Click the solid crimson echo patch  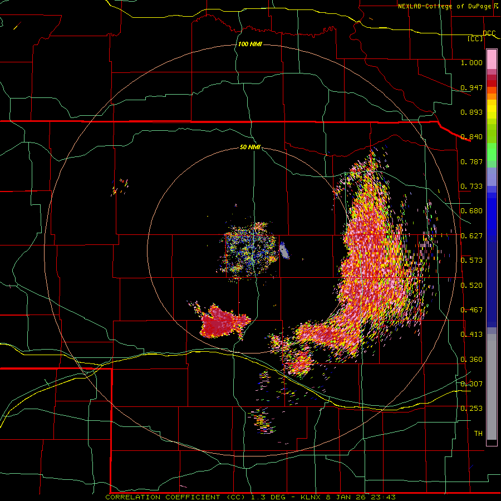(222, 322)
